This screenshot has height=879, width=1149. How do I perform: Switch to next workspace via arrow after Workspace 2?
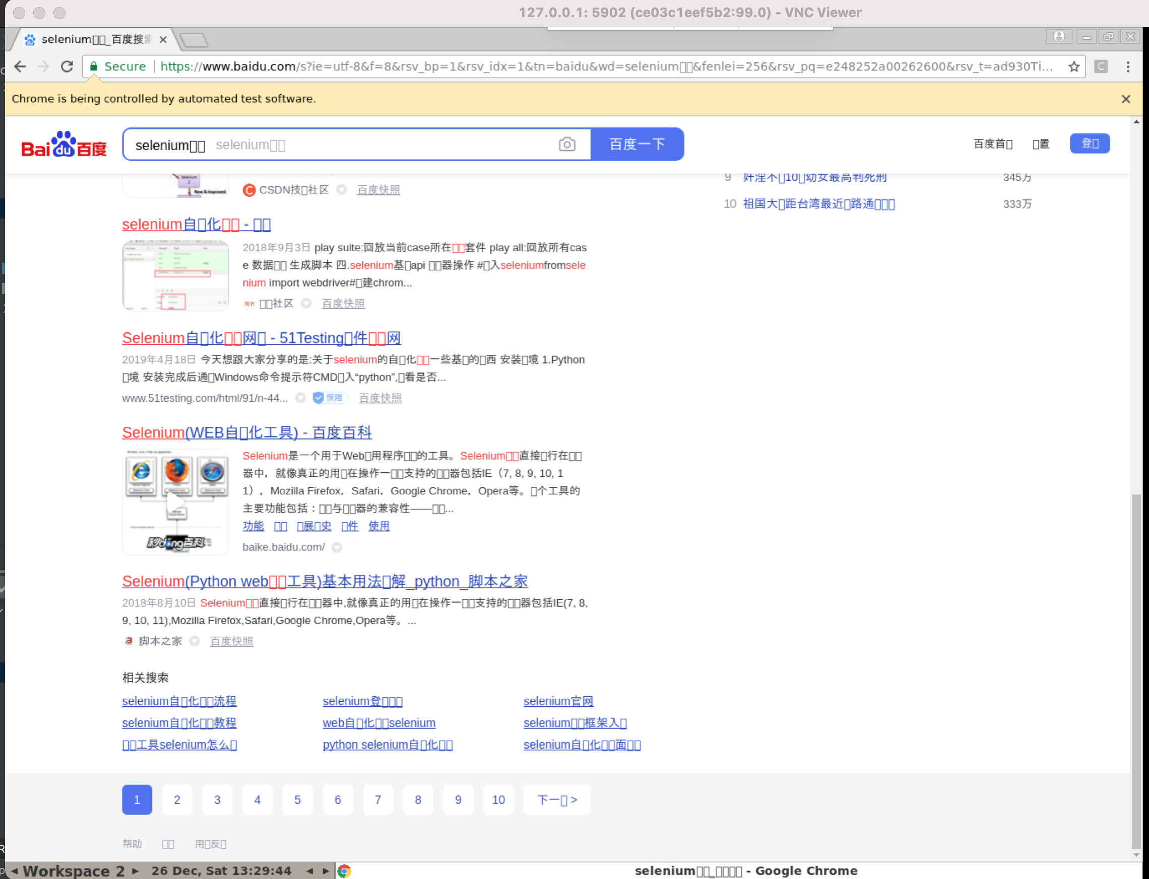(135, 871)
